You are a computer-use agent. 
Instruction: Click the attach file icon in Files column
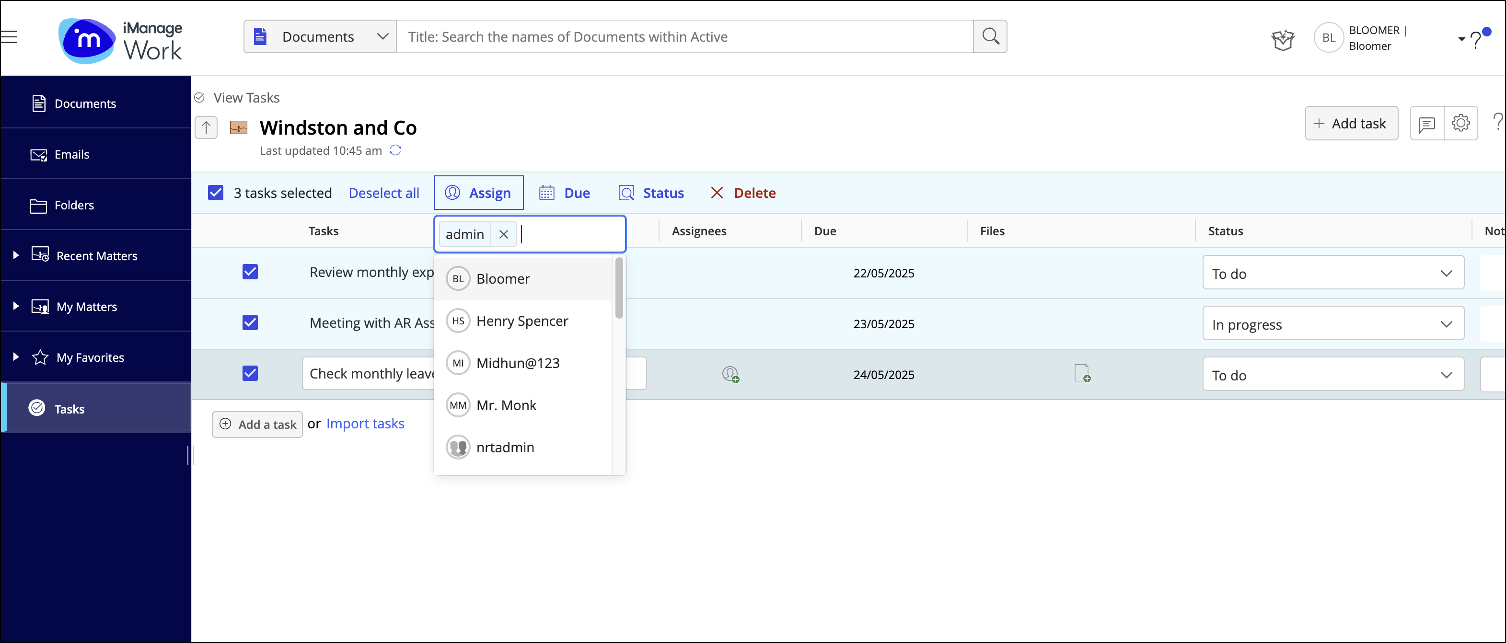(1082, 373)
